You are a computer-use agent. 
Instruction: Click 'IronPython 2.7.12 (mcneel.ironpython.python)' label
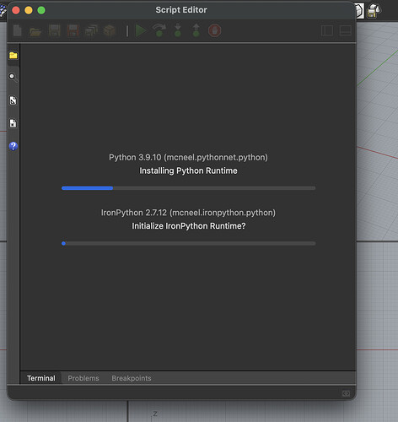[188, 213]
